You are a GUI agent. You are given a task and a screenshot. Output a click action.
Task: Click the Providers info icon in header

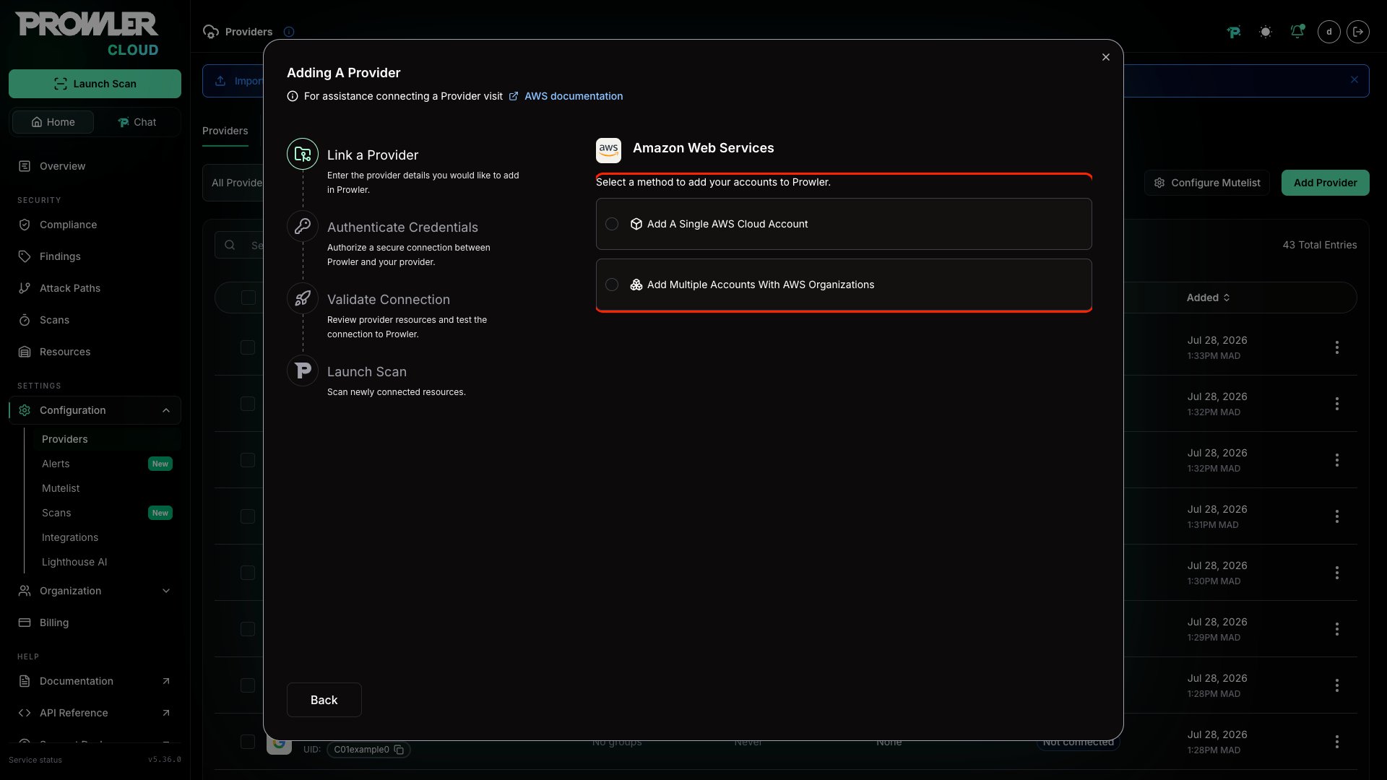pyautogui.click(x=289, y=32)
